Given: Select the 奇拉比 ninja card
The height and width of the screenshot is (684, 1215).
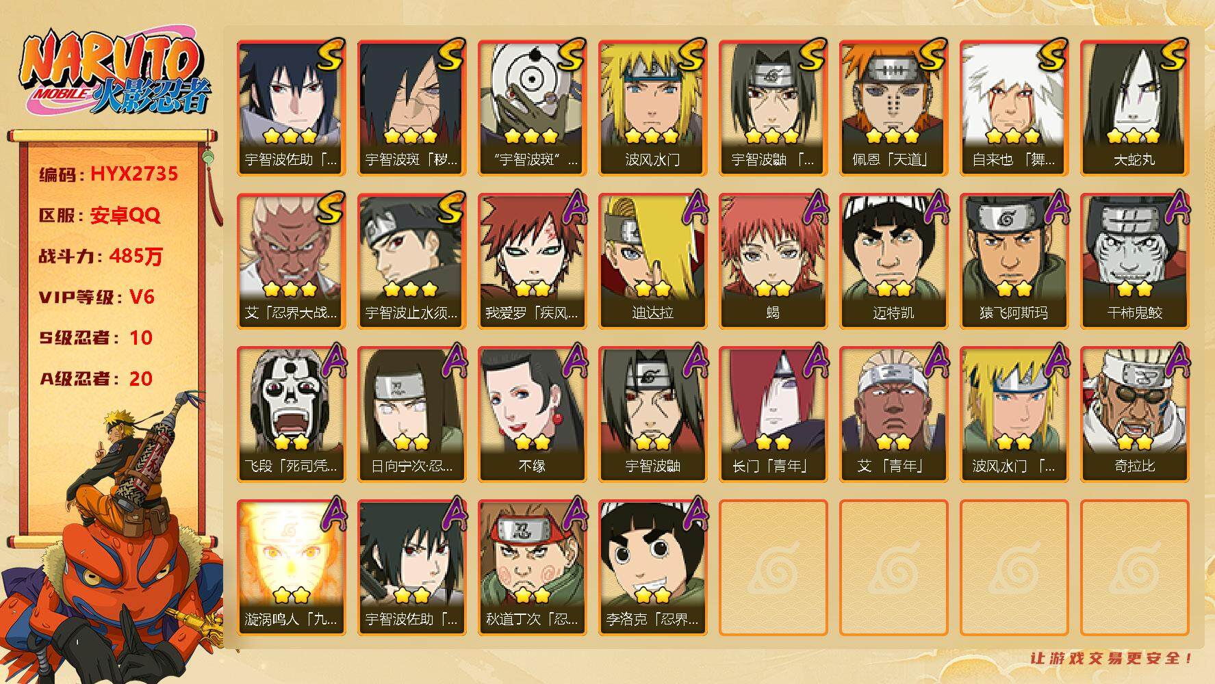Looking at the screenshot, I should coord(1134,414).
